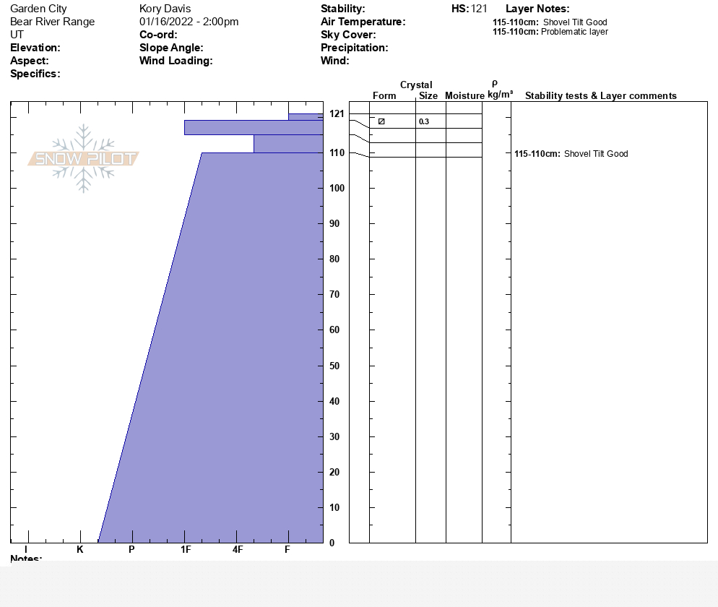Click the top hardness bar at 121 cm

point(306,117)
